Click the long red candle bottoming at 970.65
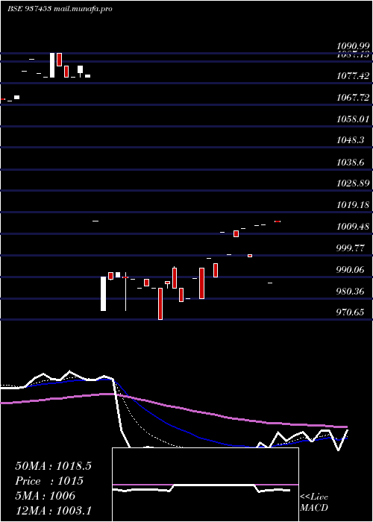This screenshot has height=522, width=373. 160,304
